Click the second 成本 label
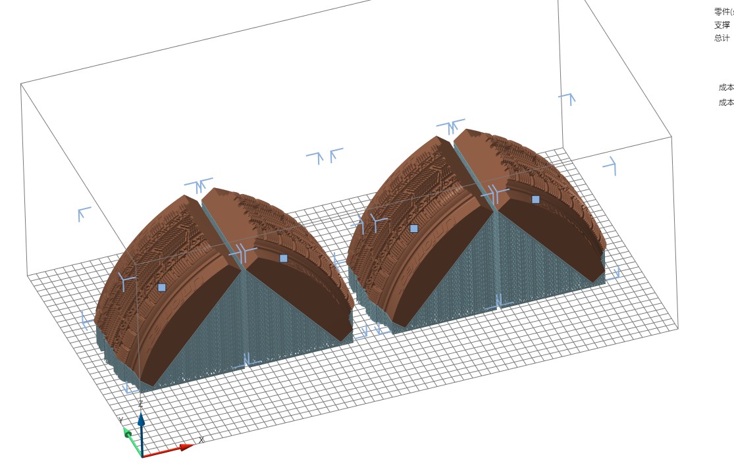 tap(726, 103)
